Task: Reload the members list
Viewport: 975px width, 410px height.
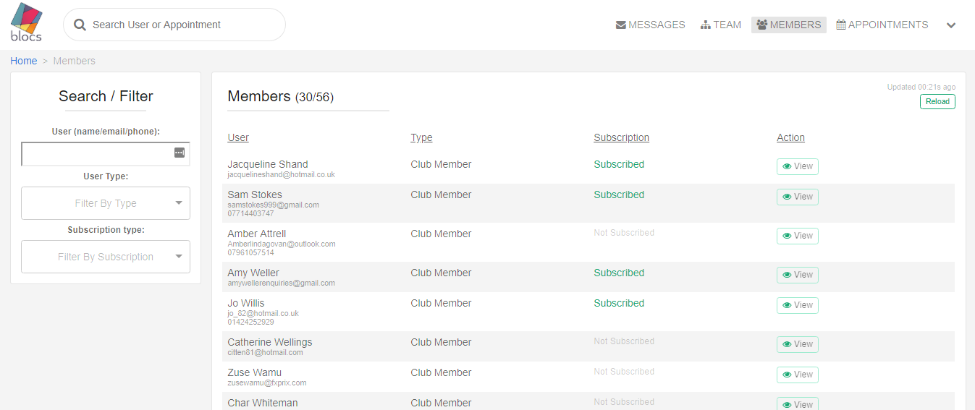Action: coord(937,101)
